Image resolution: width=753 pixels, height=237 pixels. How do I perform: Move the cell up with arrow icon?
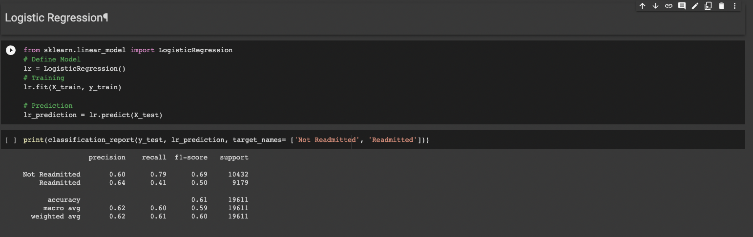(x=642, y=6)
